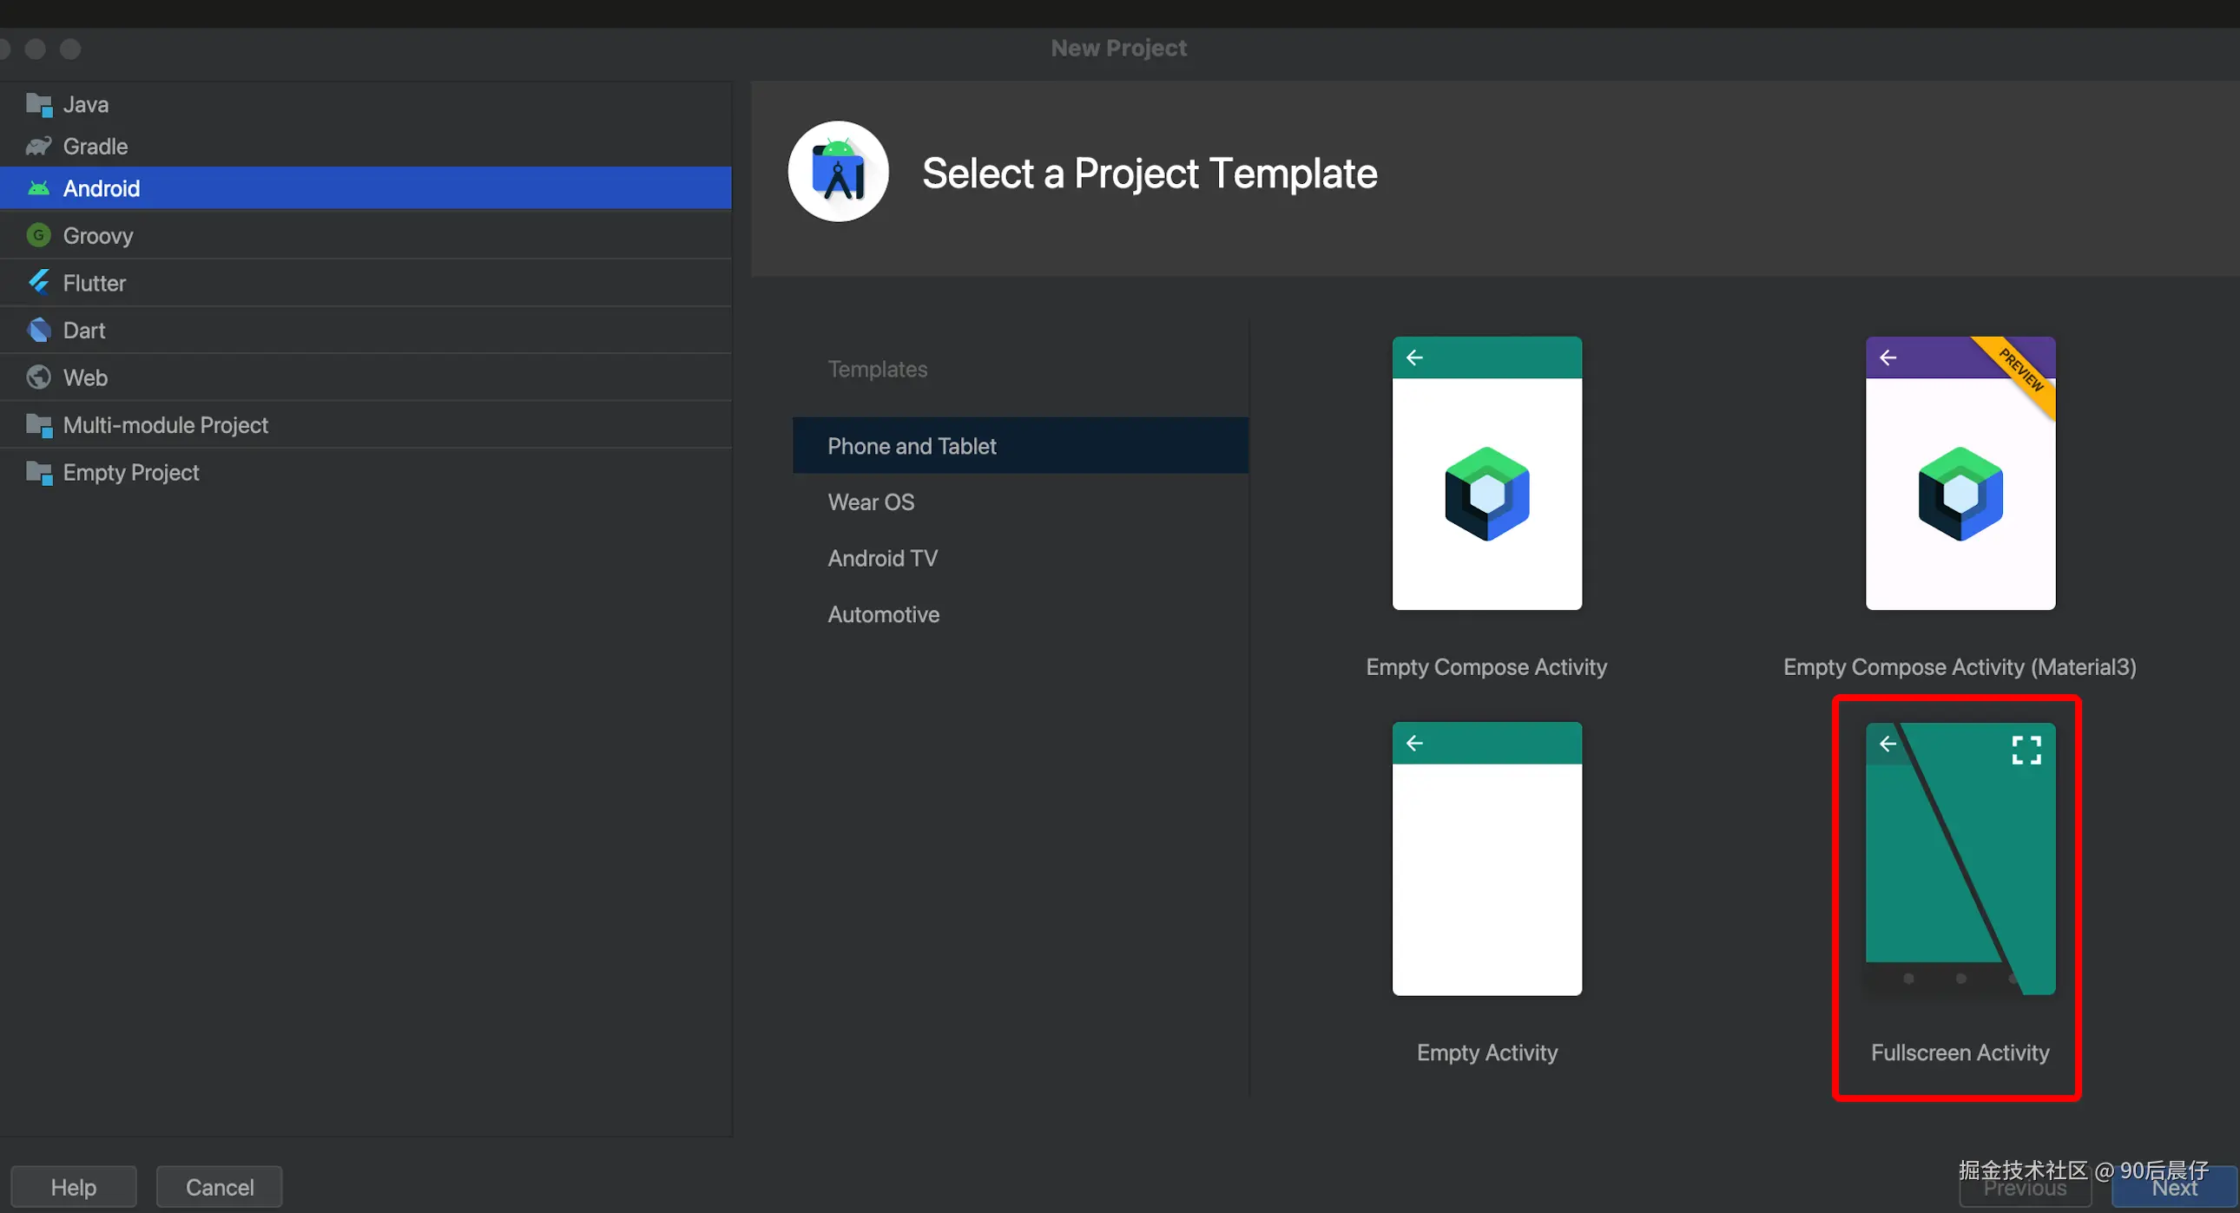
Task: Pick the Empty Activity template thumbnail
Action: tap(1486, 858)
